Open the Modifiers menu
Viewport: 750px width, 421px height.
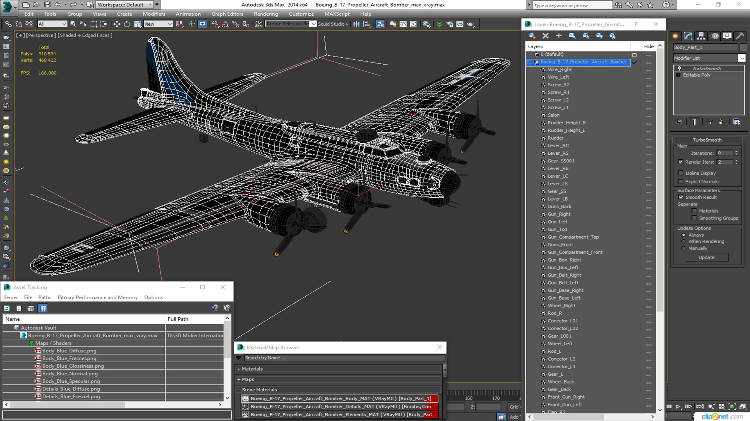click(154, 14)
